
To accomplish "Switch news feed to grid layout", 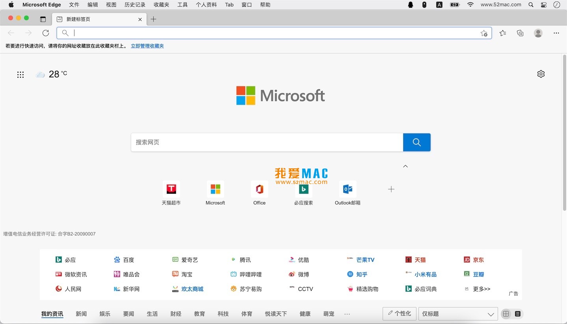I will point(506,314).
